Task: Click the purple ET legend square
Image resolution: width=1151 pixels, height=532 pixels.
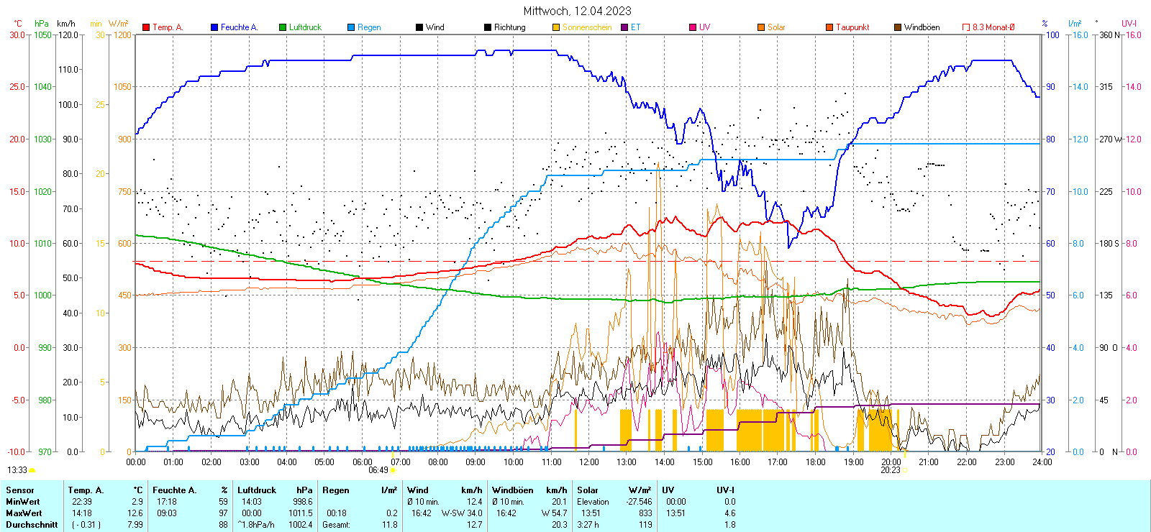Action: [x=624, y=27]
